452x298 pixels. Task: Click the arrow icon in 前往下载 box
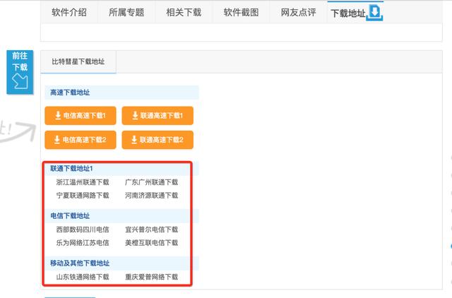coord(20,81)
